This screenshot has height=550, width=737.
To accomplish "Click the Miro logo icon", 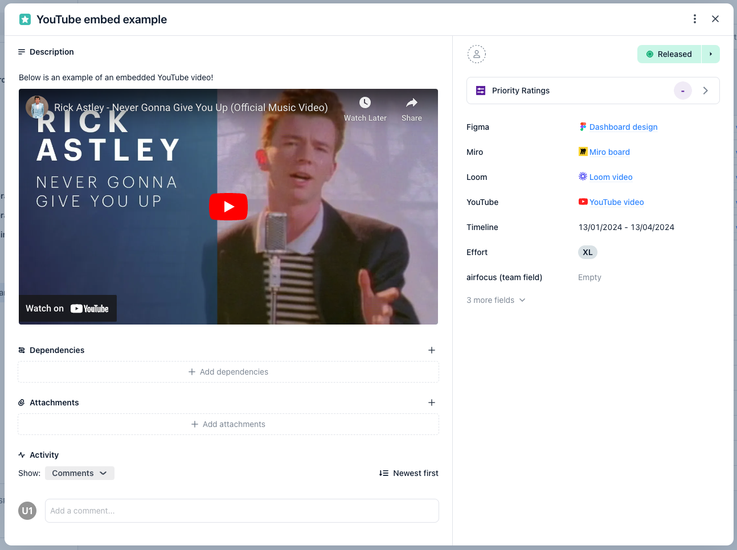I will [x=583, y=151].
